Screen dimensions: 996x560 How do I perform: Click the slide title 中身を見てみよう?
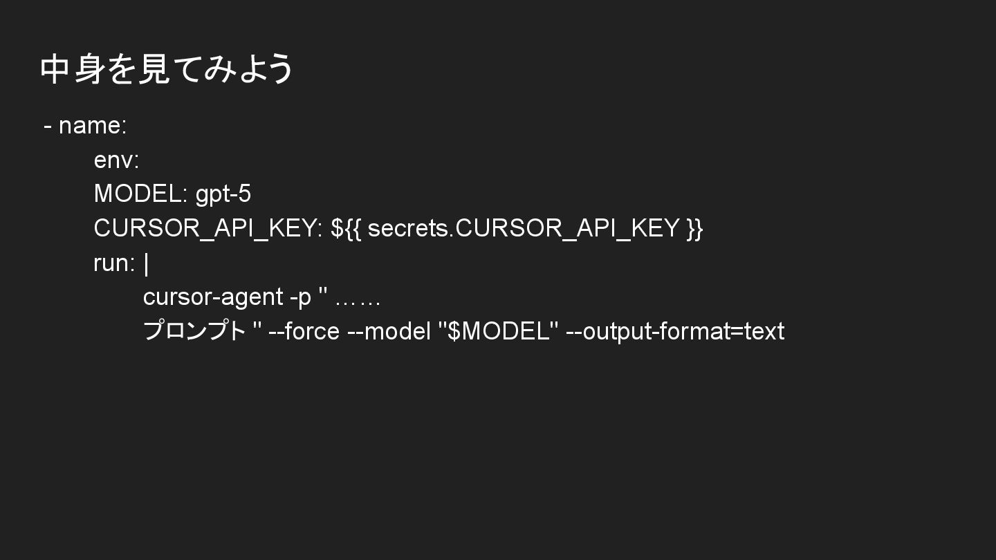tap(167, 69)
